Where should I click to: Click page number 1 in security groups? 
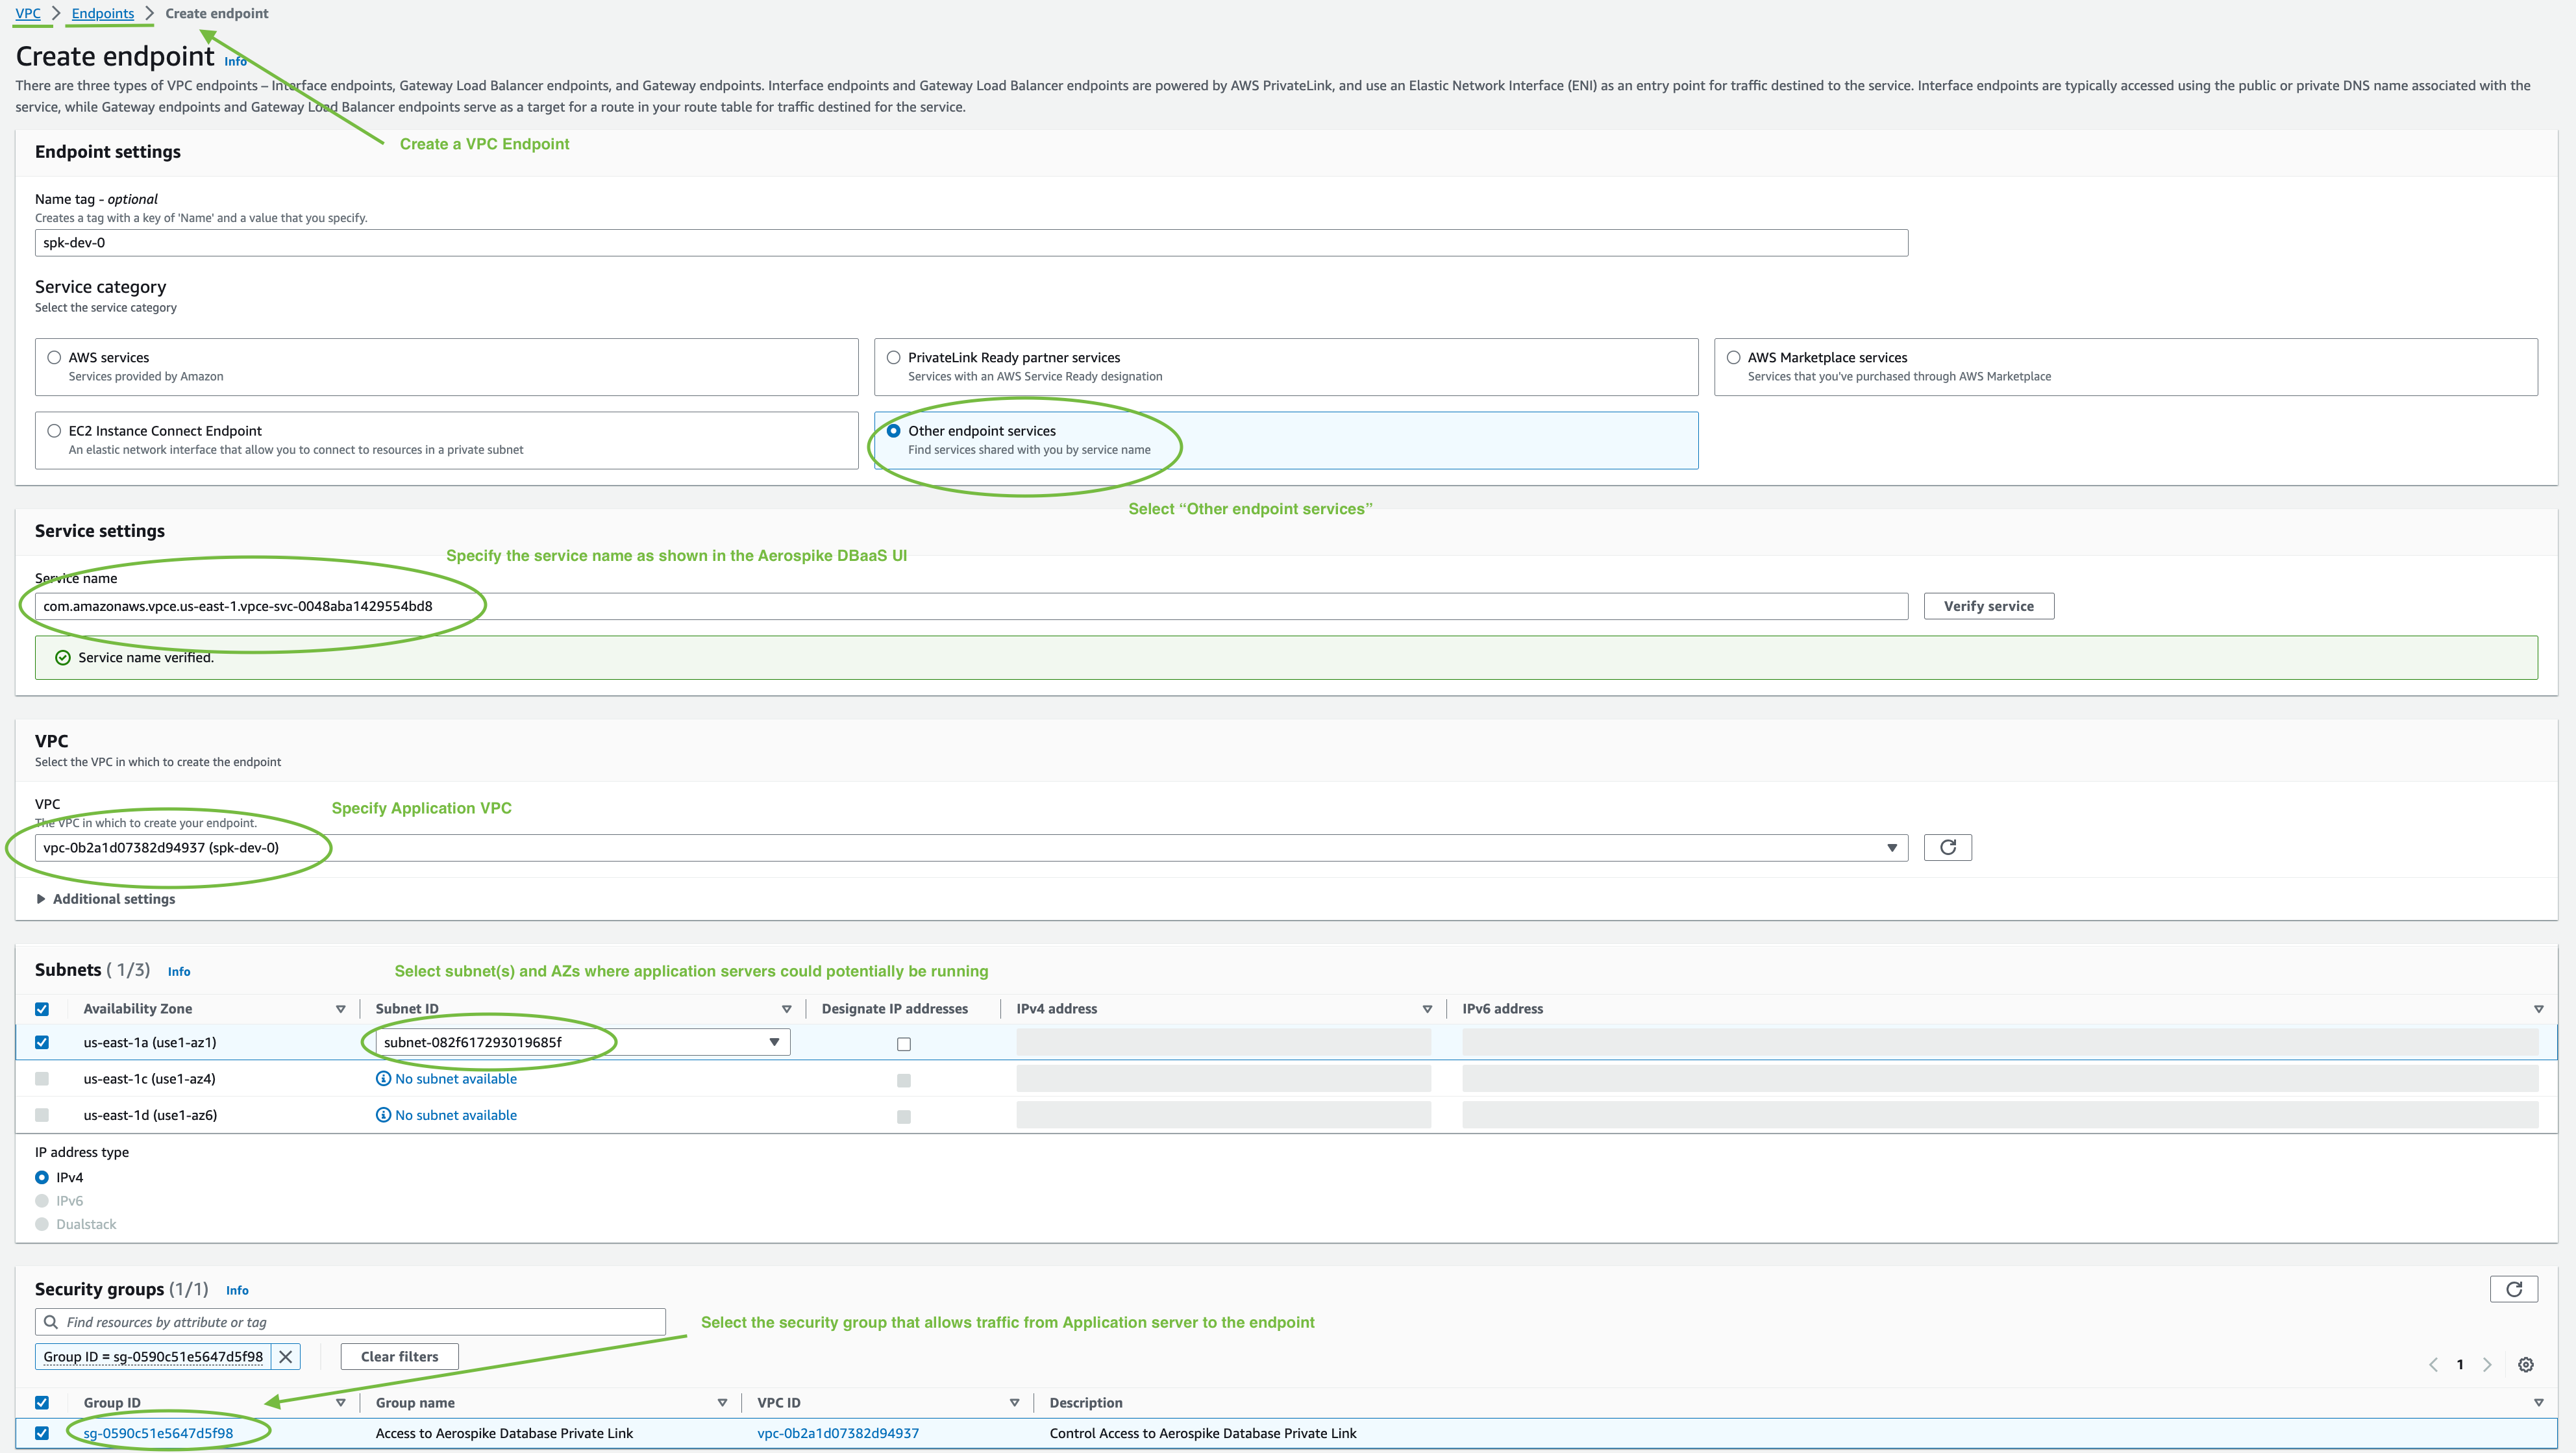pyautogui.click(x=2460, y=1365)
